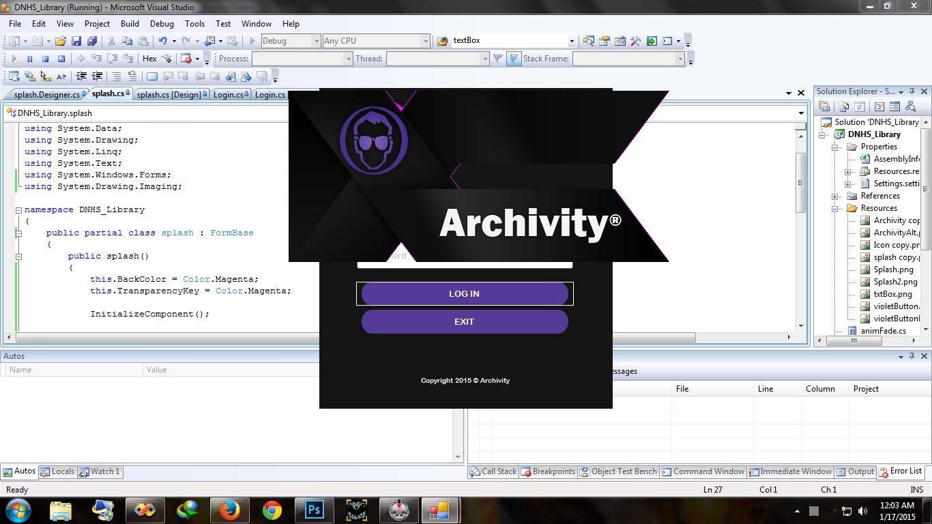932x524 pixels.
Task: Stop debugging with the blue square icon
Action: tap(45, 59)
